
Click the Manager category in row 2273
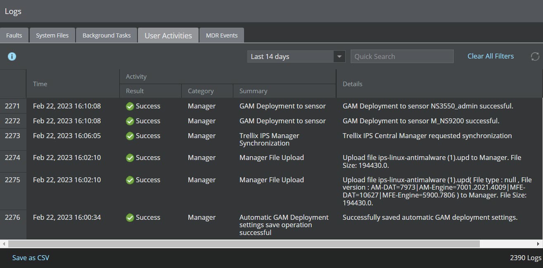tap(202, 136)
